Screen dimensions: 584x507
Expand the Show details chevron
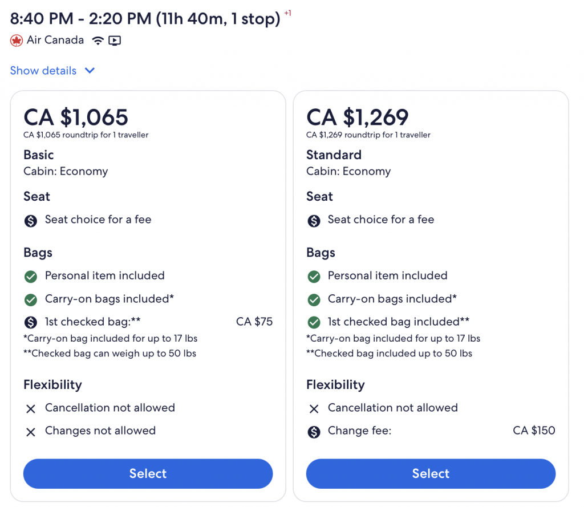click(x=90, y=71)
